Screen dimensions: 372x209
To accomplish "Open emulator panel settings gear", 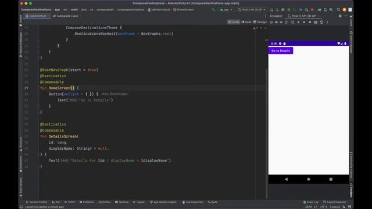I will pos(340,16).
